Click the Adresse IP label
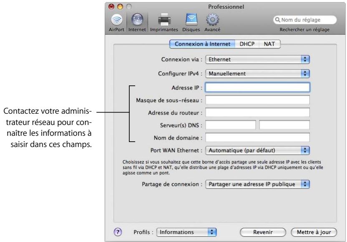Viewport: 347px width, 242px height. (187, 88)
